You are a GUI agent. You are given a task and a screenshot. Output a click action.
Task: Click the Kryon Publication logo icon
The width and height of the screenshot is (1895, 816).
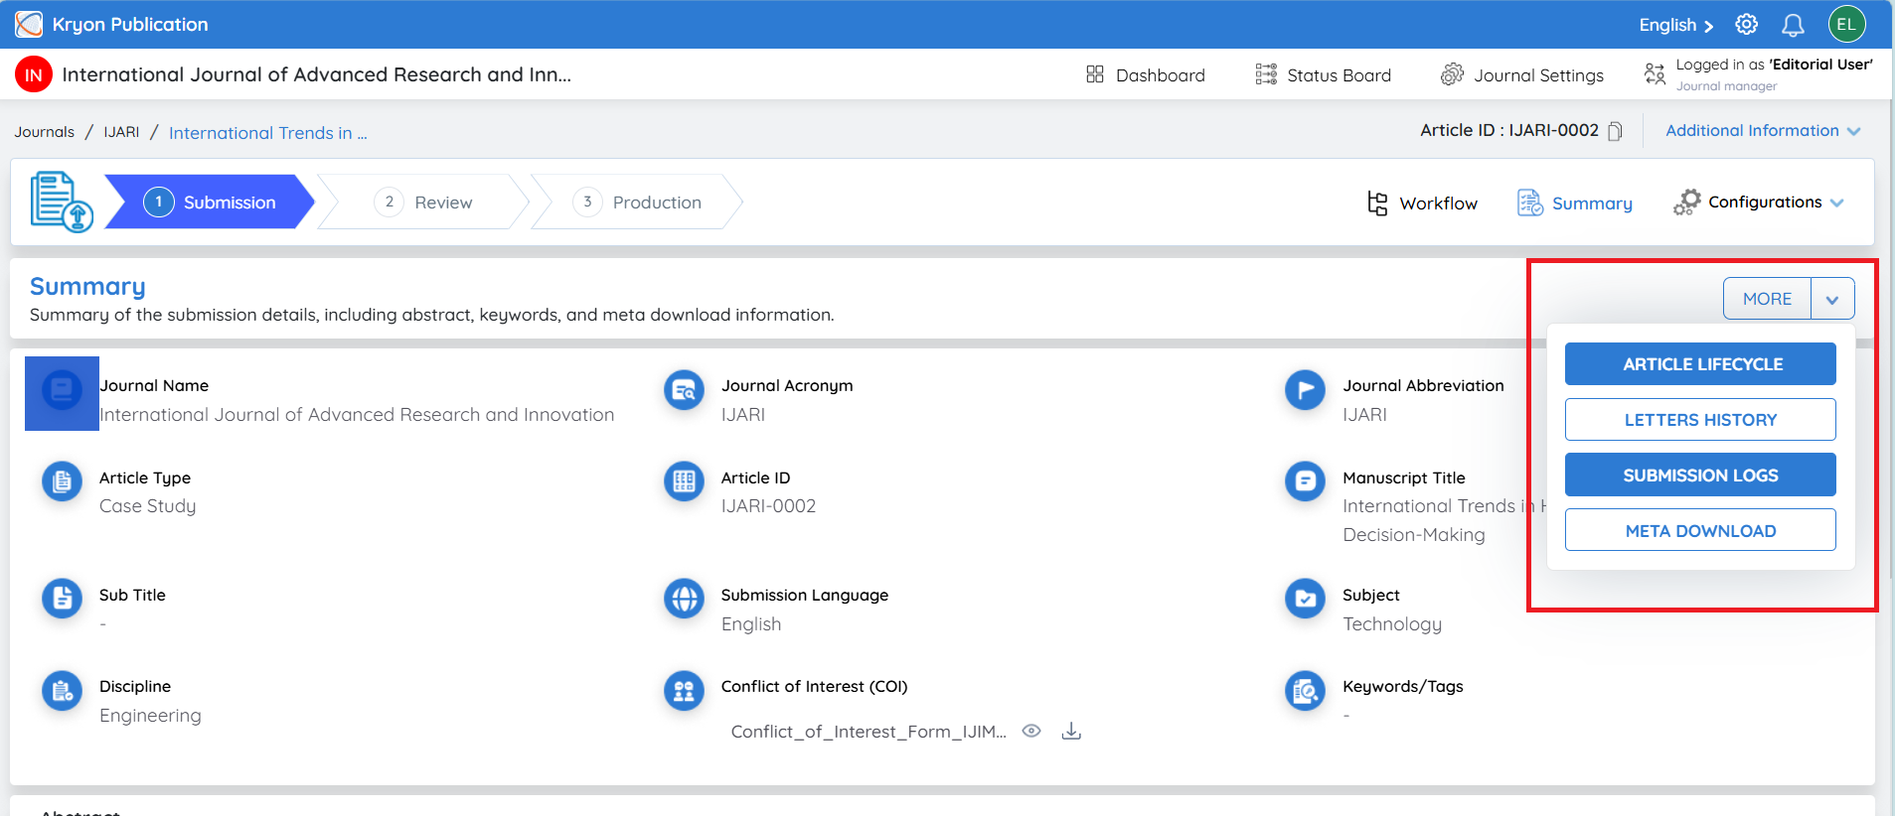(x=29, y=24)
